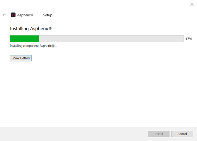Click where the green fill ends in the progress bar
Viewport: 197px width, 141px height.
tap(39, 39)
